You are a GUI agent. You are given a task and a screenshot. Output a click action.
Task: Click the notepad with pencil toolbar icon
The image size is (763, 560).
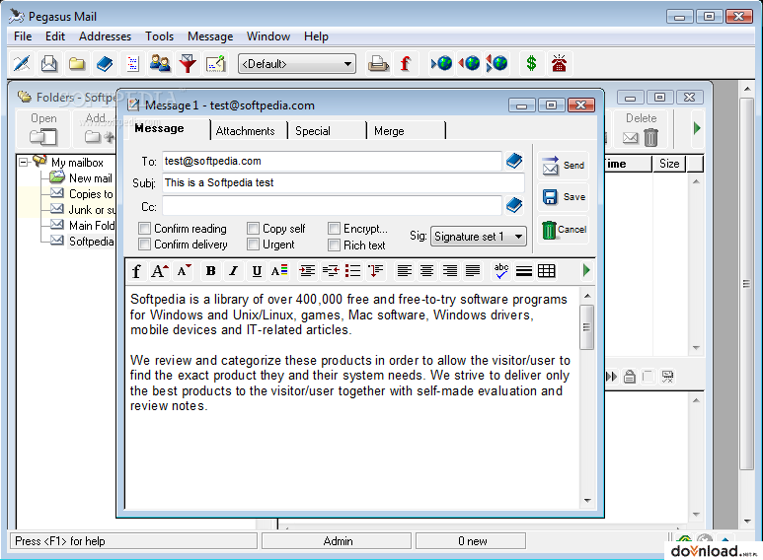click(x=215, y=64)
